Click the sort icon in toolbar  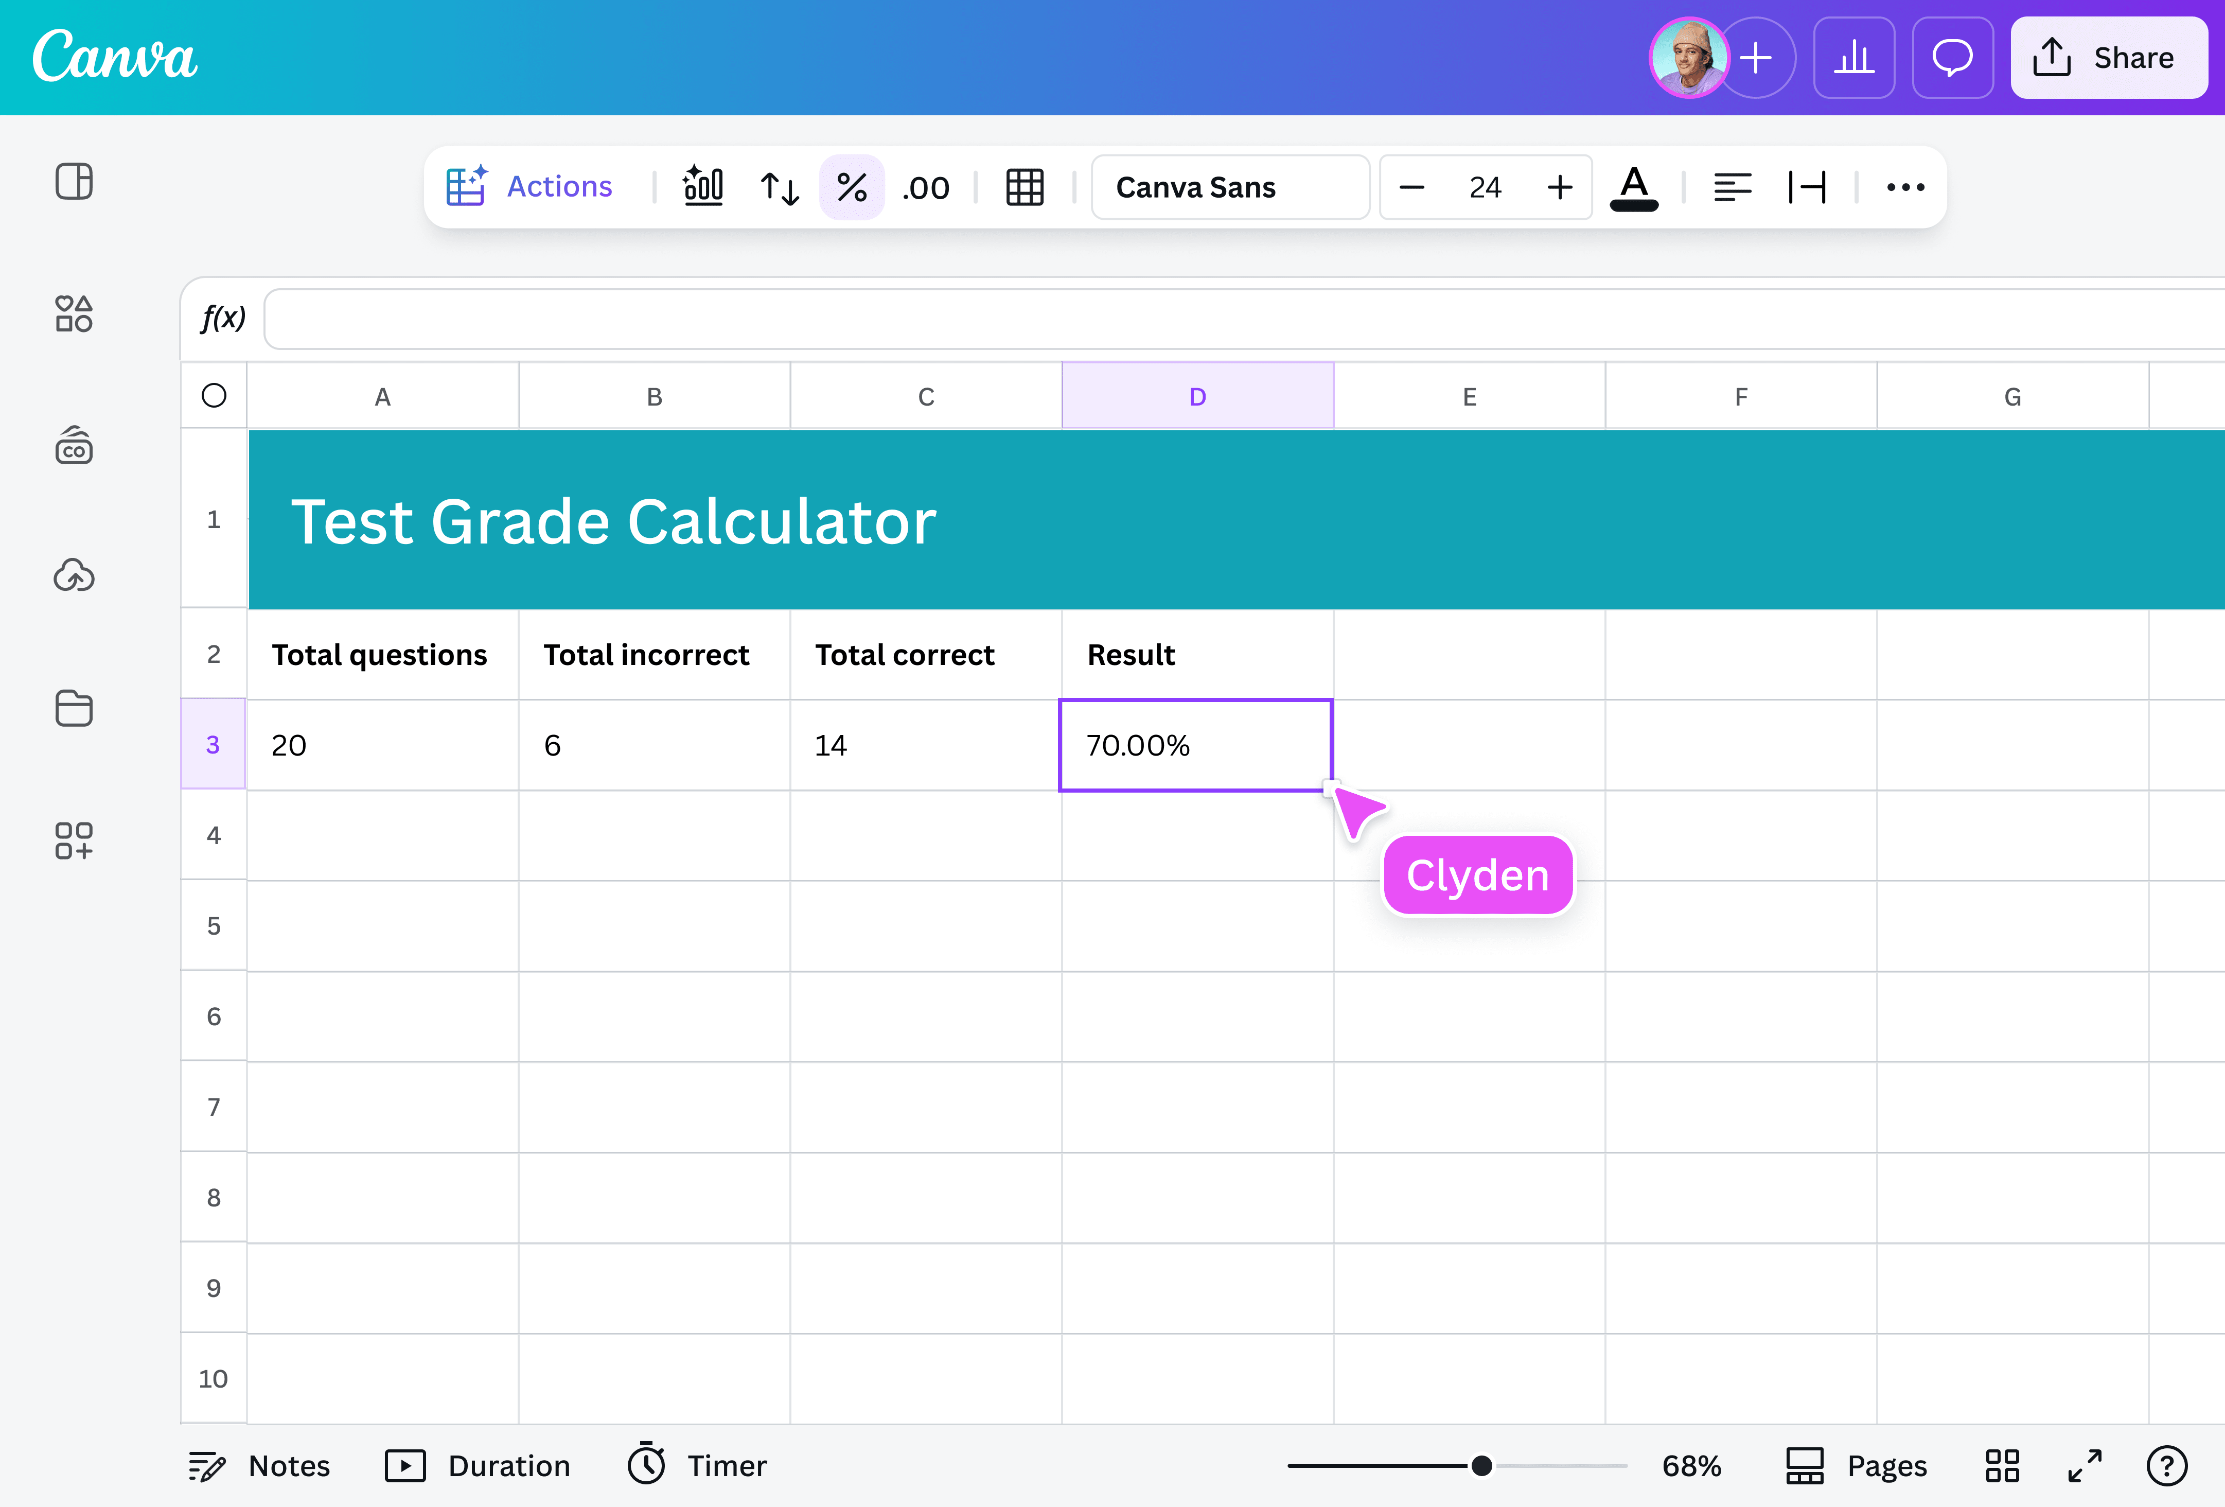point(778,188)
